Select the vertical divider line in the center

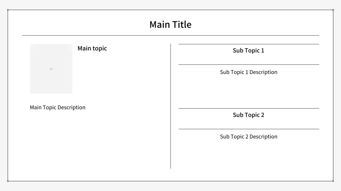(170, 106)
